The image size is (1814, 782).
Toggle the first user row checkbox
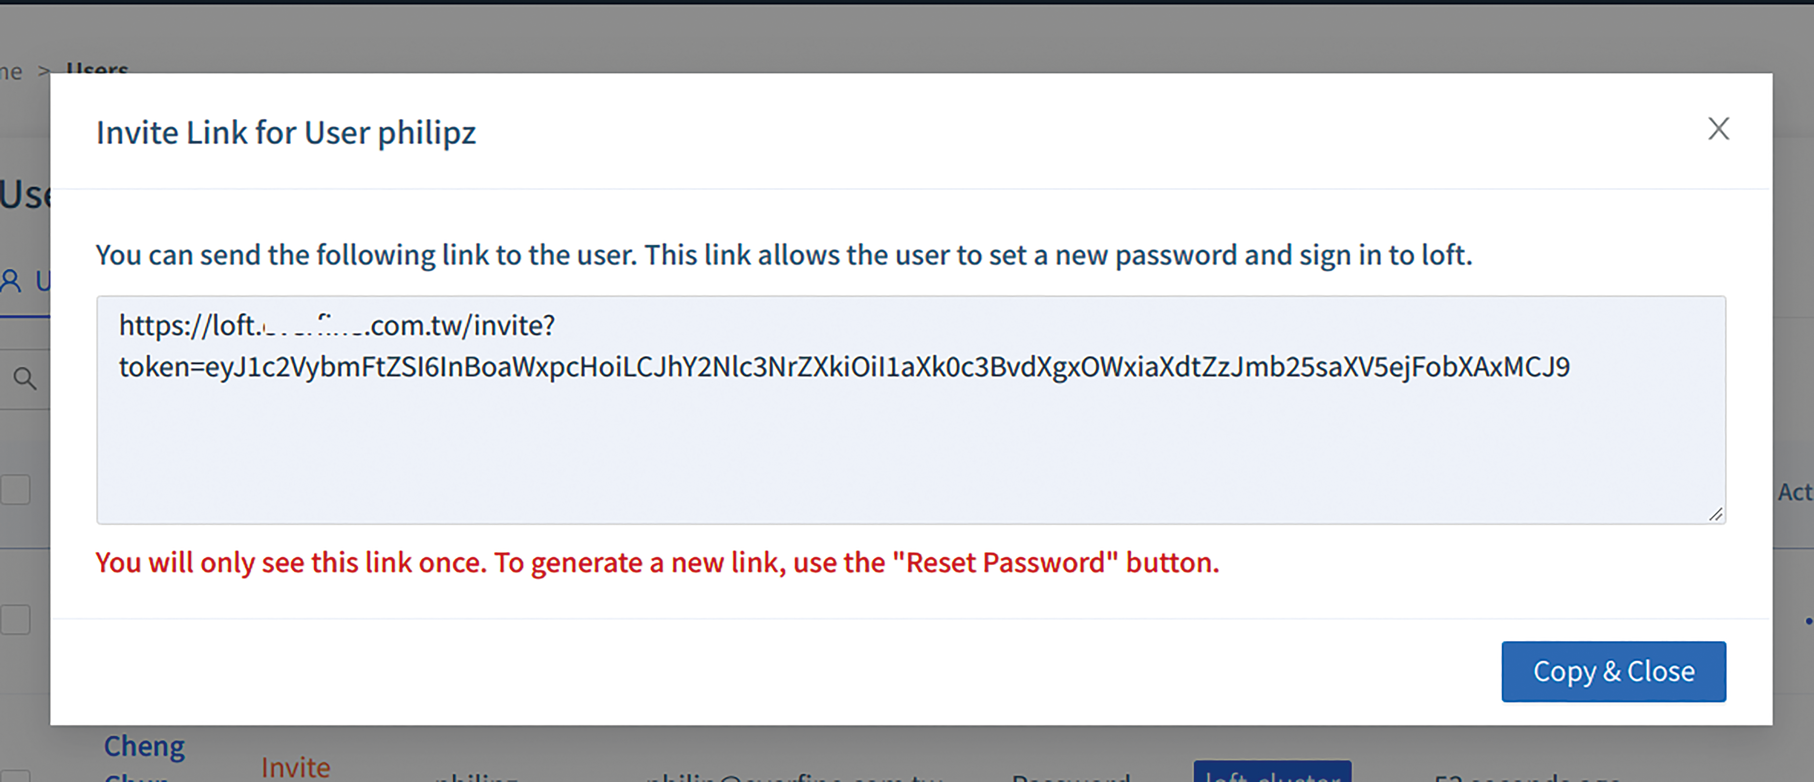(14, 619)
